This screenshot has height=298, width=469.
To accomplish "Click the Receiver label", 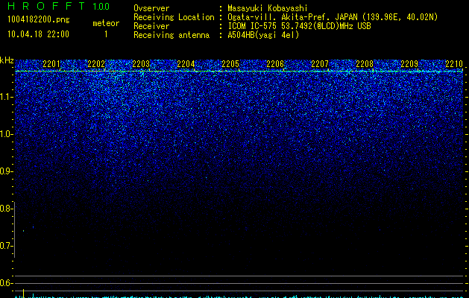I will pos(151,26).
